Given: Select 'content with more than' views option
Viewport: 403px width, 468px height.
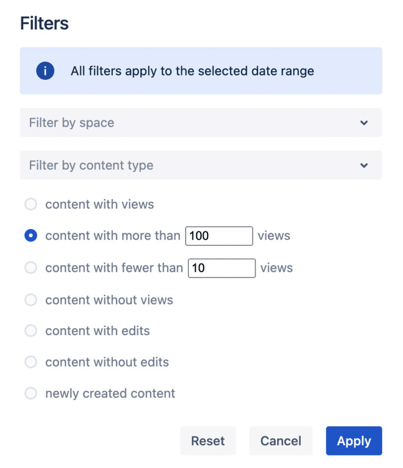Looking at the screenshot, I should click(30, 236).
